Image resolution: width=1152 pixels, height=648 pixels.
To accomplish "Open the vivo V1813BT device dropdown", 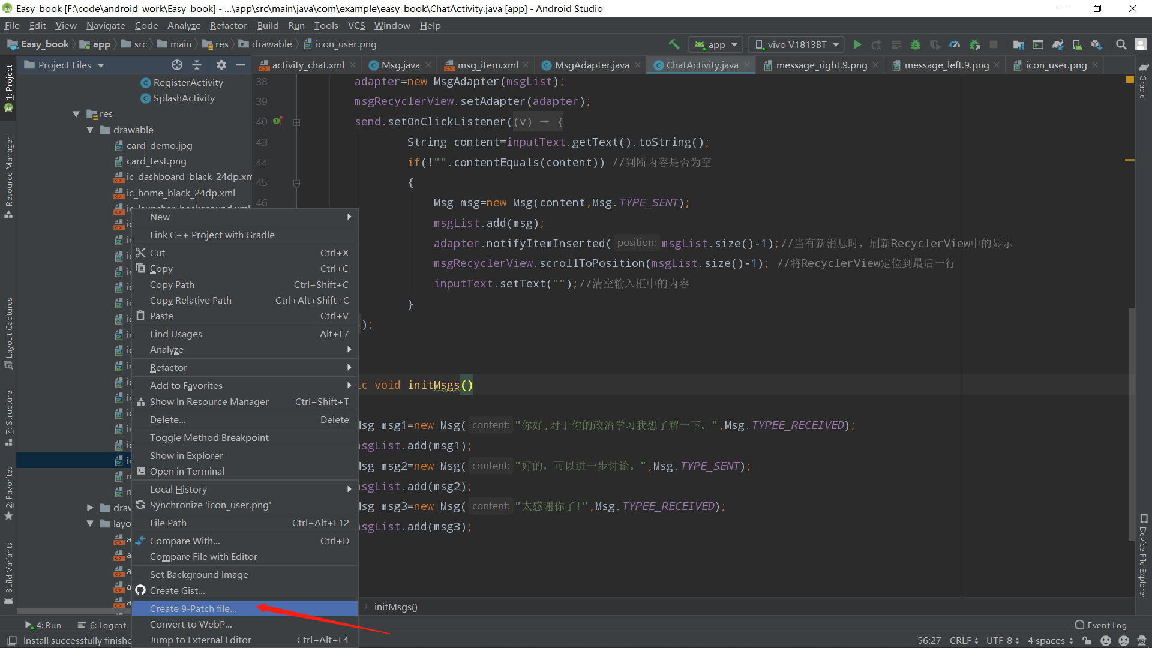I will click(795, 44).
